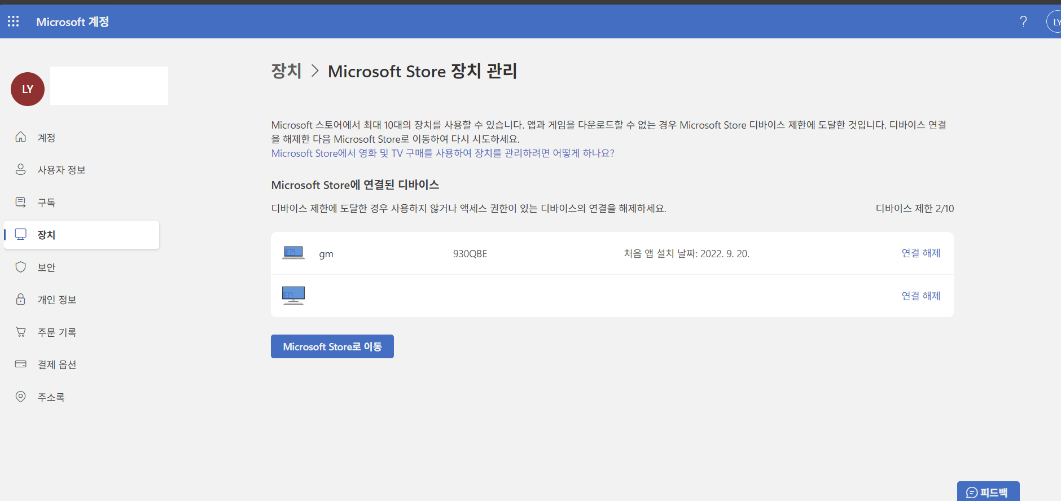
Task: Click the 930QBE model text
Action: [x=470, y=254]
